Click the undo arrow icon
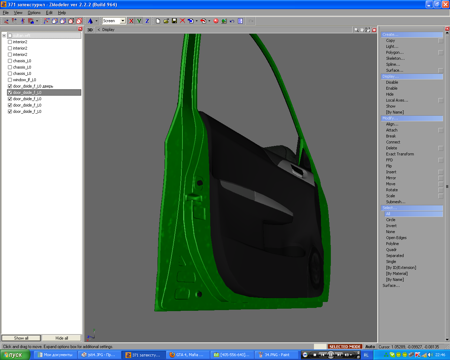Viewport: 450px width, 360px height. pyautogui.click(x=232, y=21)
